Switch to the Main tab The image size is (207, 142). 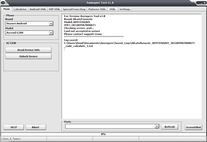(6, 9)
